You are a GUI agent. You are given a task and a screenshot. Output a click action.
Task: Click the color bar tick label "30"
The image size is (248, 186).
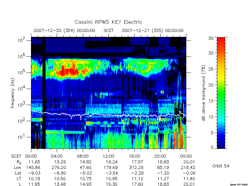[x=211, y=53]
